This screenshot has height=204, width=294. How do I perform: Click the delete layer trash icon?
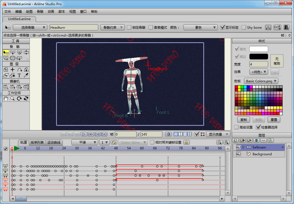click(256, 141)
